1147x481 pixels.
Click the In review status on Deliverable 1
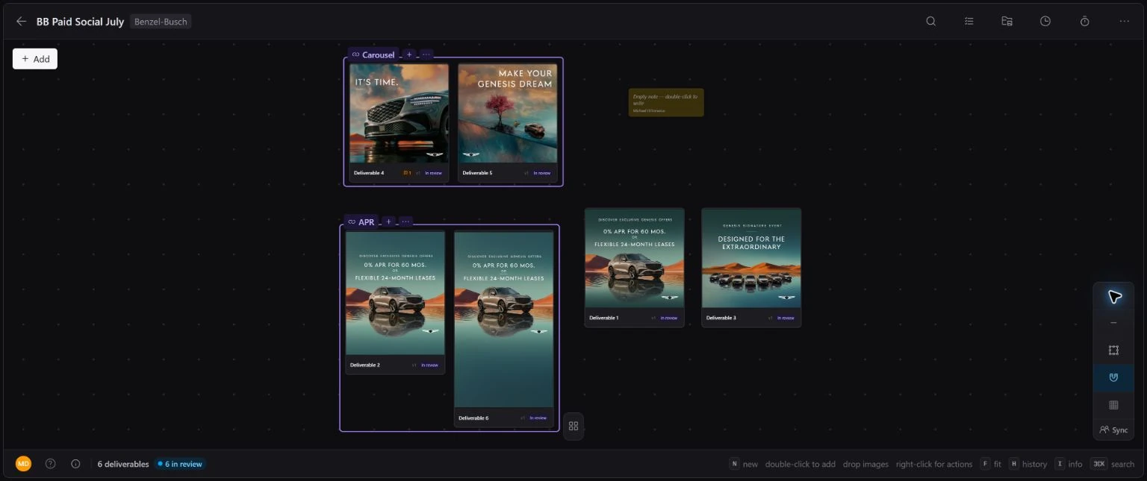point(669,318)
